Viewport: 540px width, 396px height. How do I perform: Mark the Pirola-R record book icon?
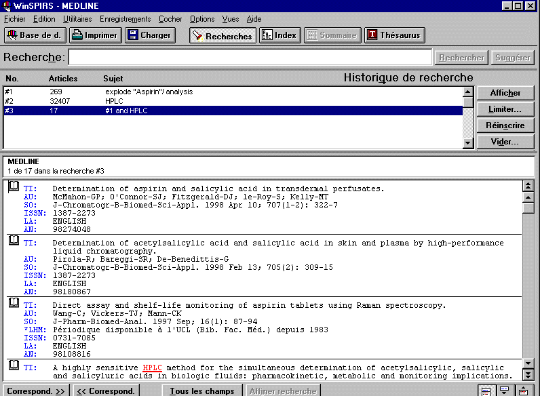point(14,240)
